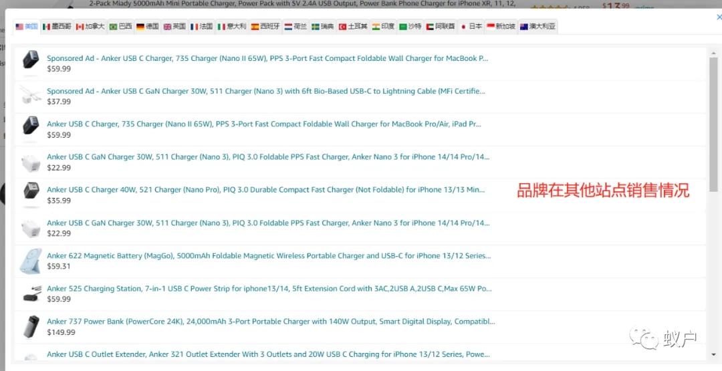The height and width of the screenshot is (371, 722).
Task: Switch to the 法国 tab
Action: [x=202, y=27]
